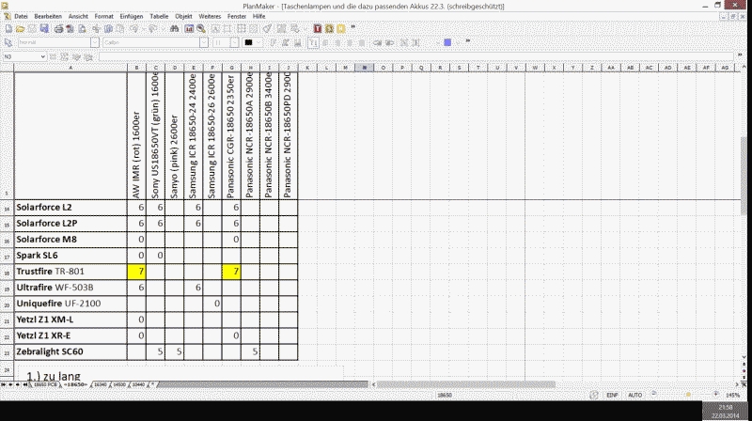Image resolution: width=752 pixels, height=421 pixels.
Task: Click the yellow H icon in toolbar
Action: click(x=341, y=29)
